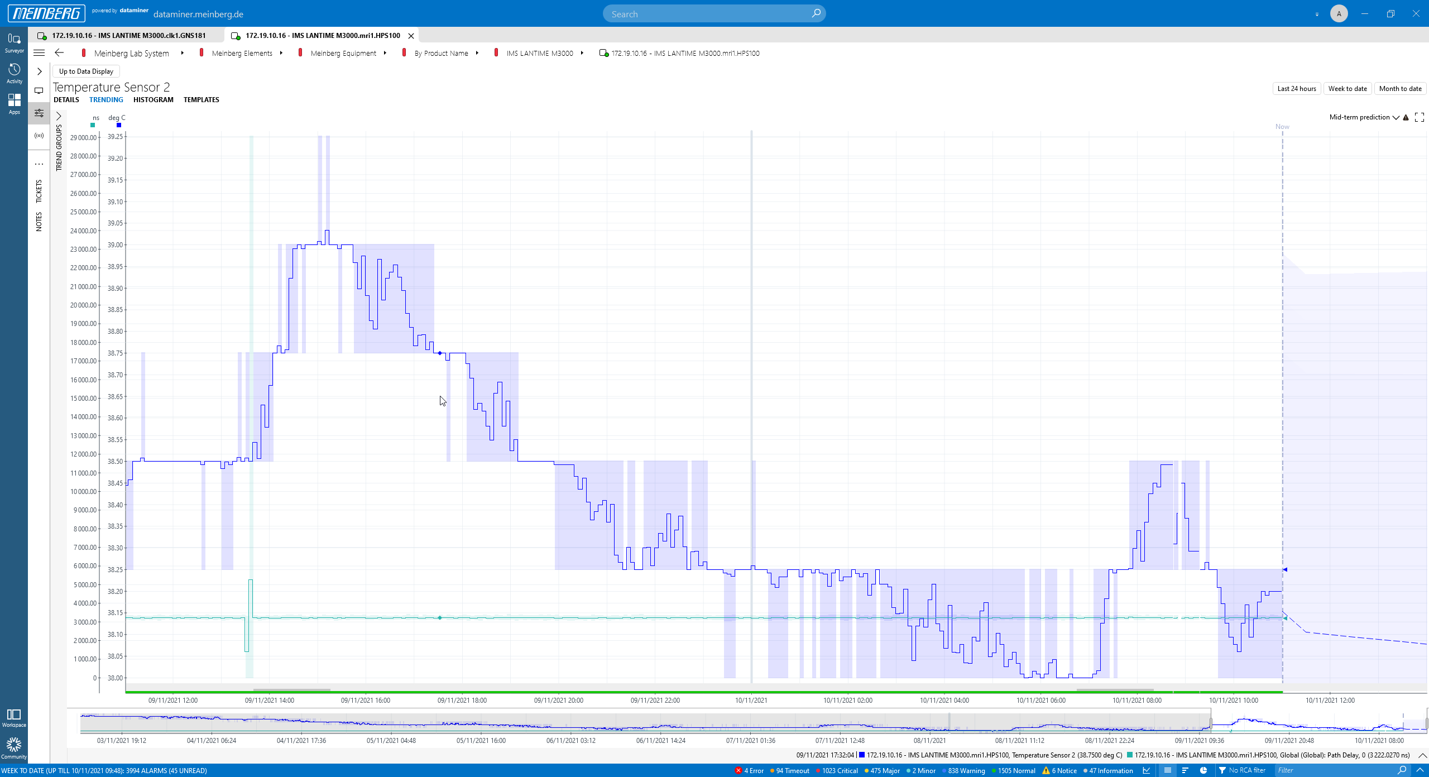This screenshot has width=1429, height=777.
Task: Open the HISTOGRAM tab
Action: (x=154, y=100)
